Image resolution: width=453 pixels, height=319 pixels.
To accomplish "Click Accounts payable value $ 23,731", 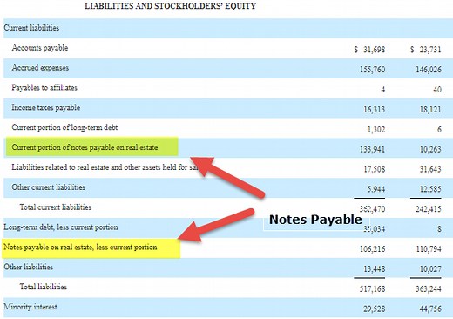I will [426, 50].
